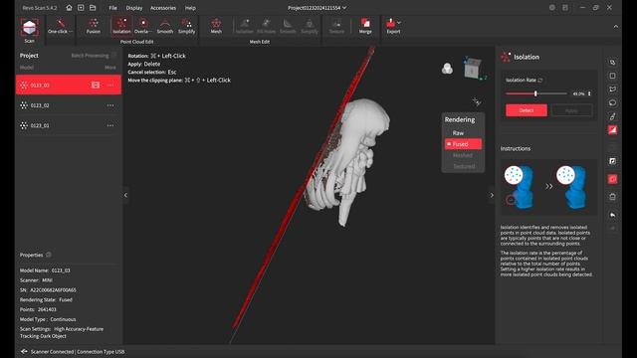This screenshot has height=358, width=637.
Task: Collapse the left Project panel
Action: point(125,195)
